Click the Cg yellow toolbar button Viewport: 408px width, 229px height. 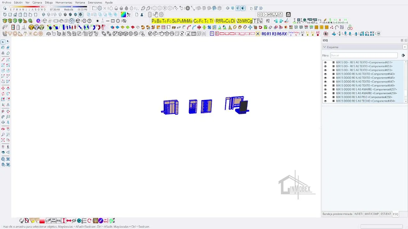point(249,21)
